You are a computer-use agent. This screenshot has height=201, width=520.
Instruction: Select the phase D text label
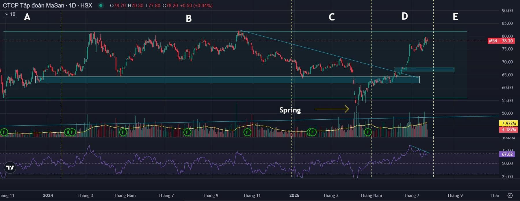(405, 16)
